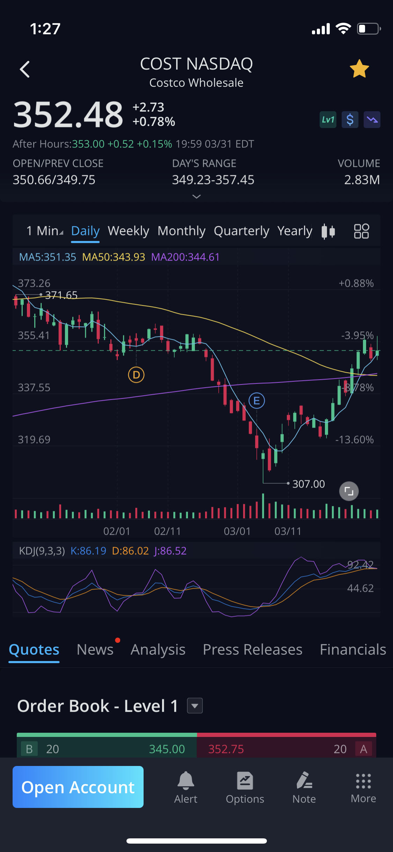Tap the dividend D marker on chart
Image resolution: width=393 pixels, height=852 pixels.
(x=136, y=375)
